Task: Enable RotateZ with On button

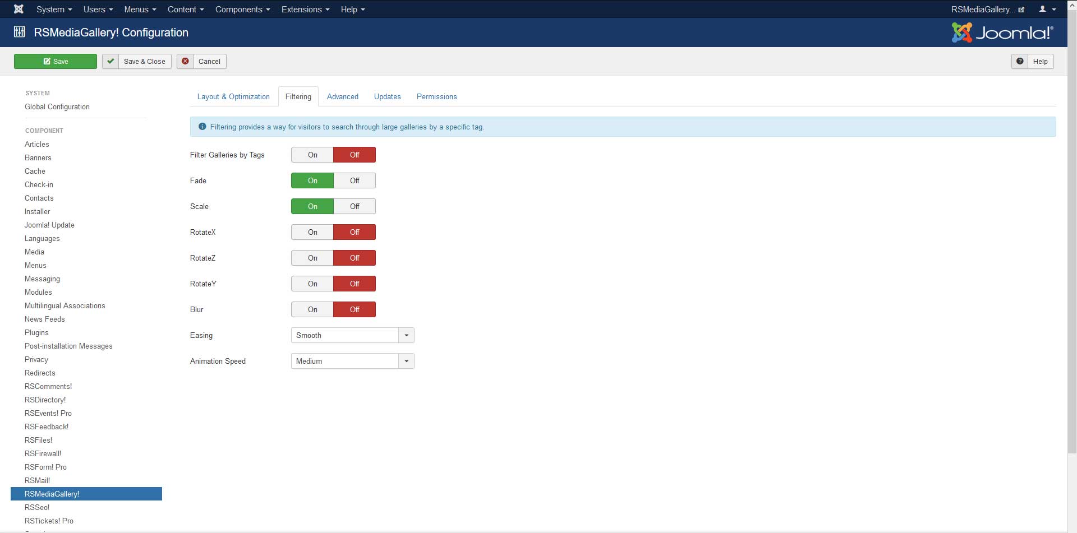Action: point(312,258)
